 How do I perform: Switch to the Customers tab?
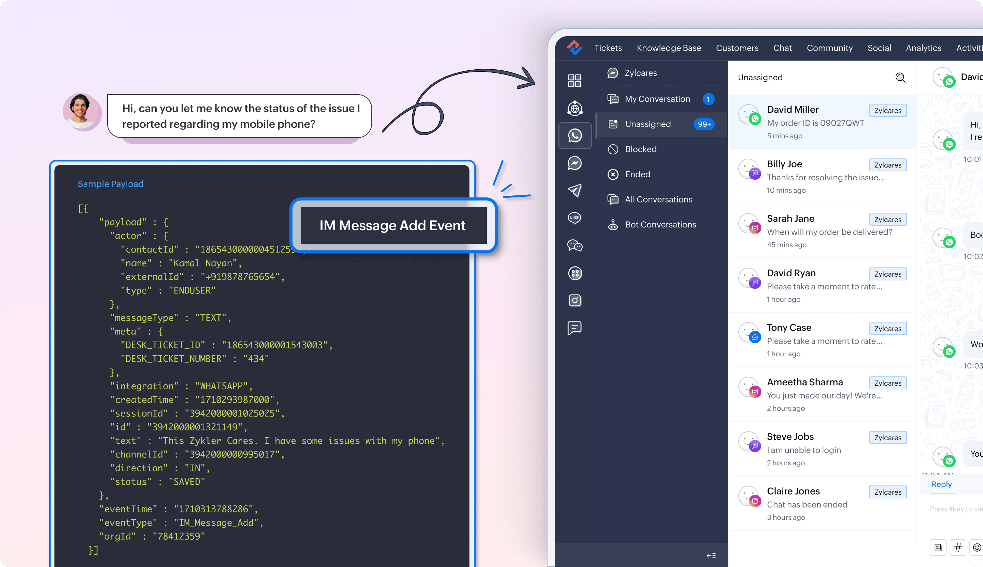pos(737,48)
